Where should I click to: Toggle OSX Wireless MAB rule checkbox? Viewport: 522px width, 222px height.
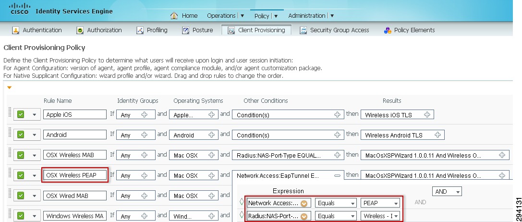(21, 155)
